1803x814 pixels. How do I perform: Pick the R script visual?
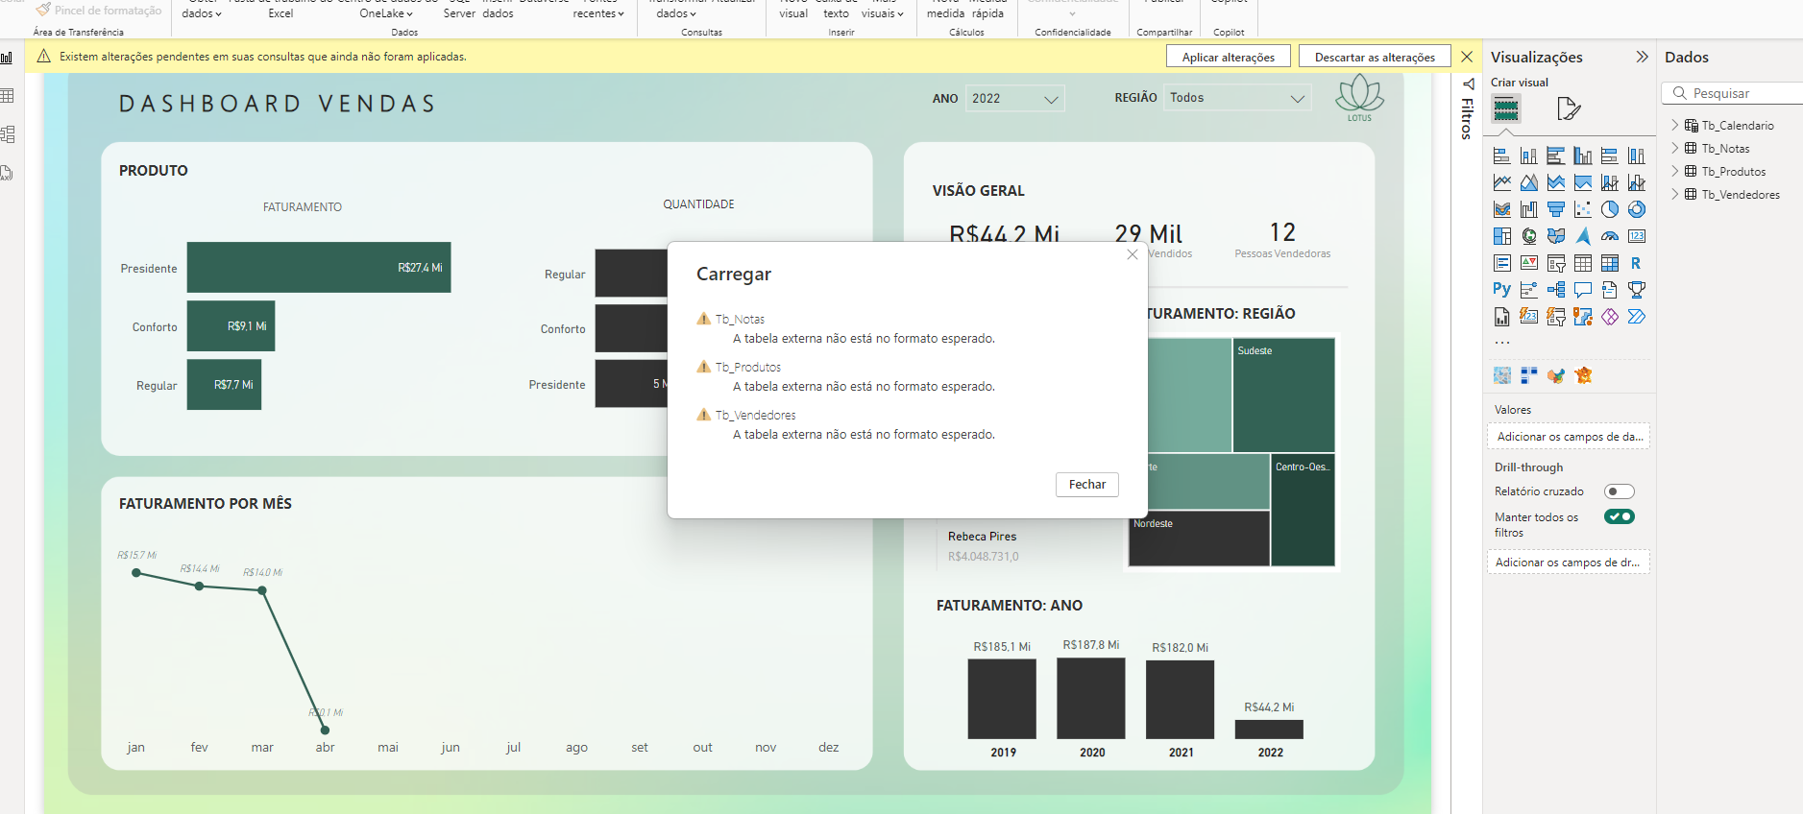tap(1637, 263)
